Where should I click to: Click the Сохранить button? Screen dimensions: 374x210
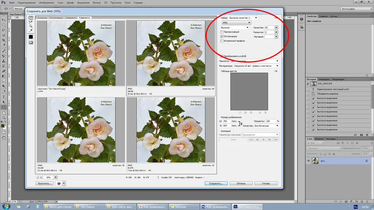click(x=216, y=183)
